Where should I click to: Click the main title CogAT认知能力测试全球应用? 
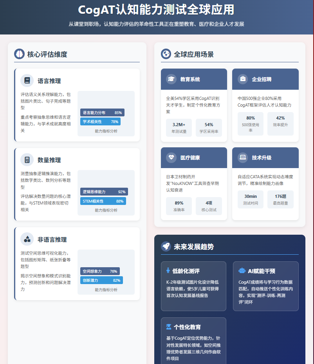[x=156, y=10]
